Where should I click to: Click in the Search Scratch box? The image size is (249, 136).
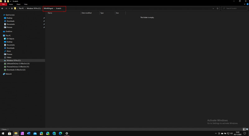[x=235, y=8]
